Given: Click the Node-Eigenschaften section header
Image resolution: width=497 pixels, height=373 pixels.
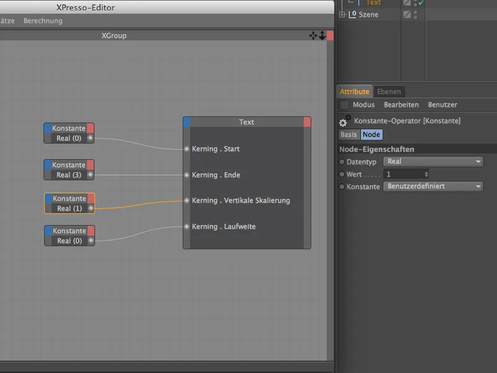Looking at the screenshot, I should [417, 149].
